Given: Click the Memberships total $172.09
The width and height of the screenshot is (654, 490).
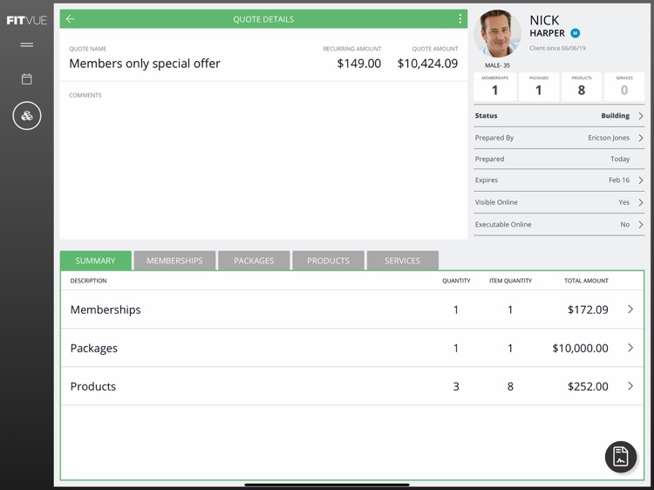Looking at the screenshot, I should [588, 310].
